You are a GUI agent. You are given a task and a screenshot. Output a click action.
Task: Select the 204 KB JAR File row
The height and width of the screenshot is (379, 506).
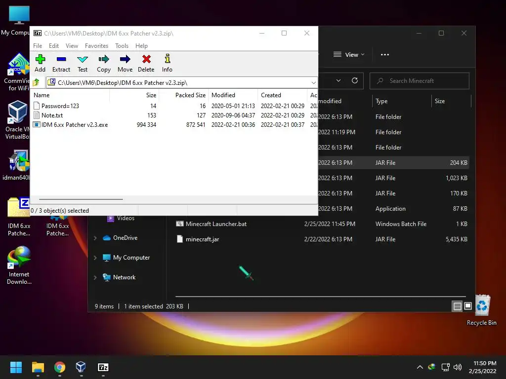click(394, 162)
